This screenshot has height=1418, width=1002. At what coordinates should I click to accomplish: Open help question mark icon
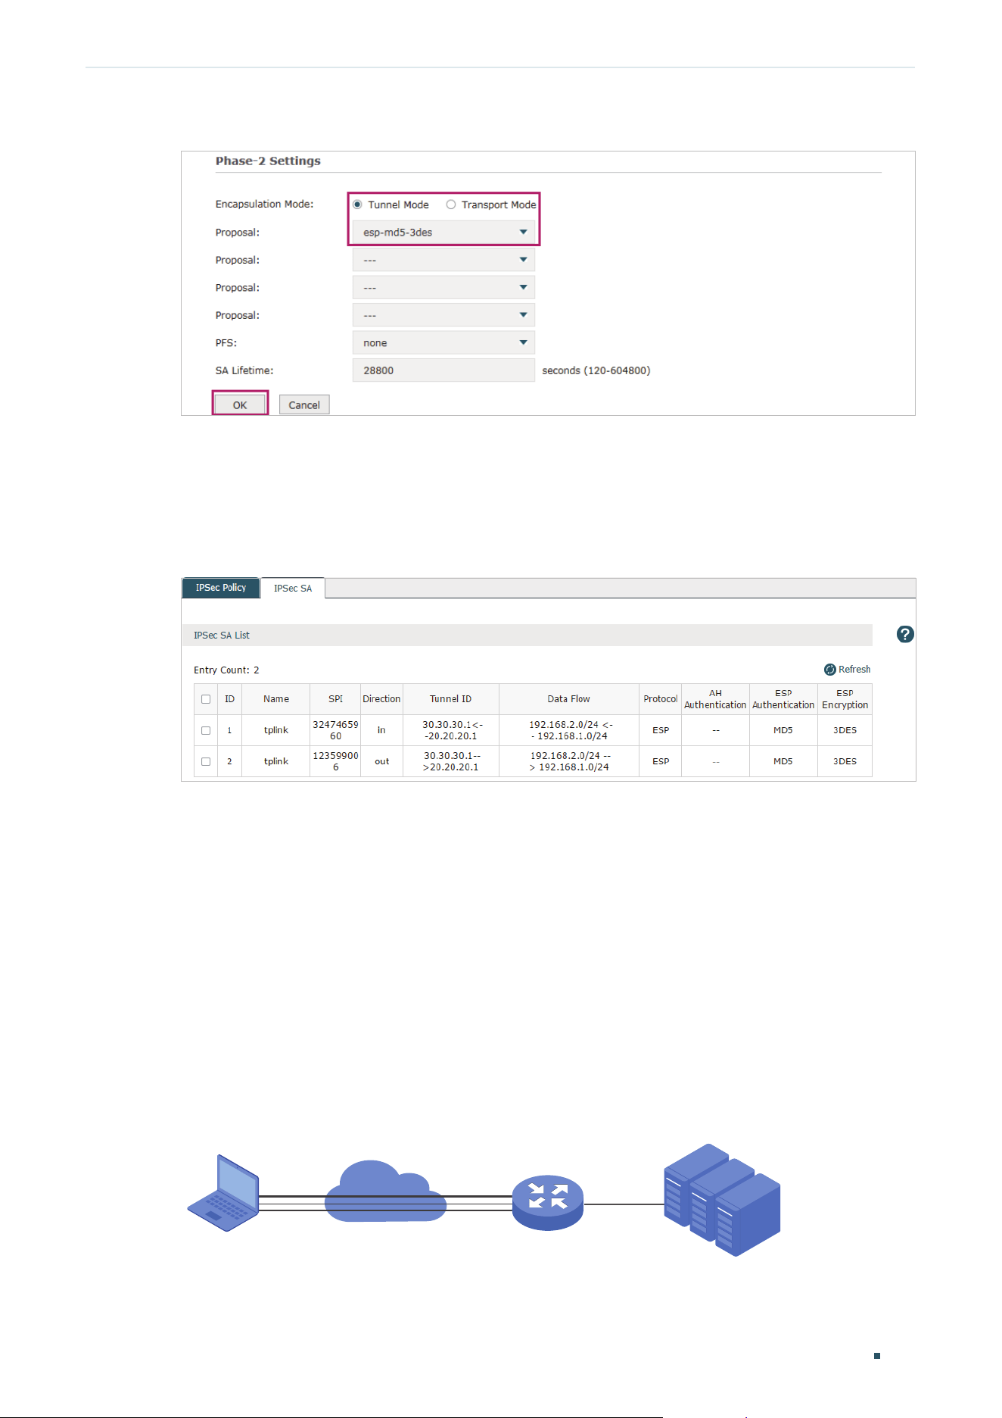(x=905, y=635)
